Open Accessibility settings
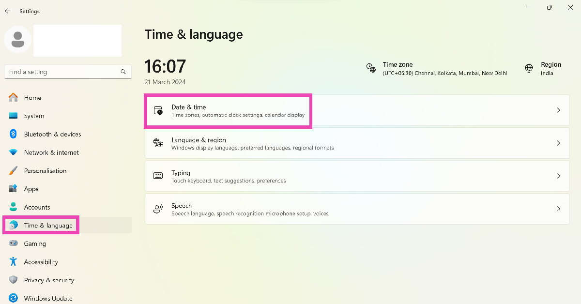The height and width of the screenshot is (304, 581). [x=67, y=262]
